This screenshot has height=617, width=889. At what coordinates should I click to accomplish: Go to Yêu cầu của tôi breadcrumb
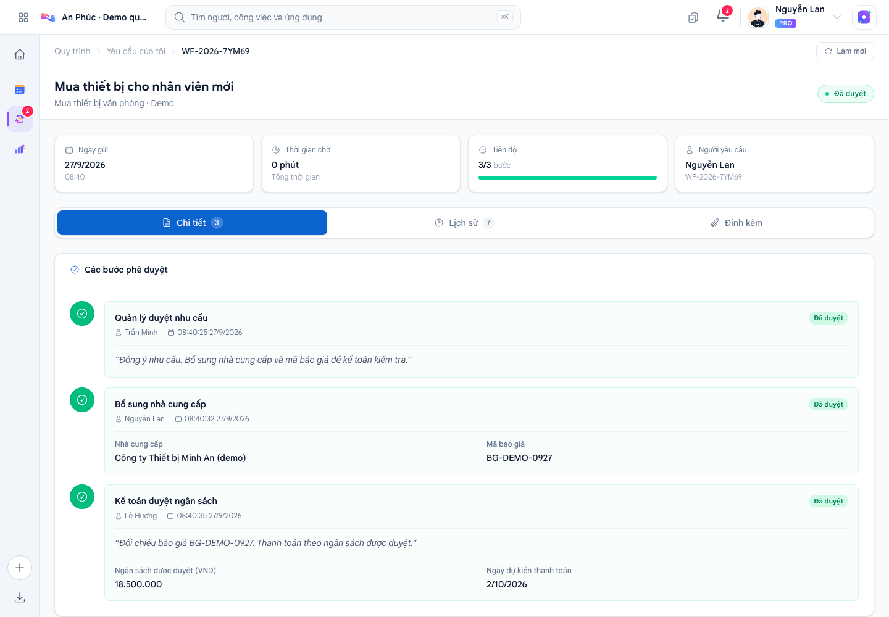(136, 51)
